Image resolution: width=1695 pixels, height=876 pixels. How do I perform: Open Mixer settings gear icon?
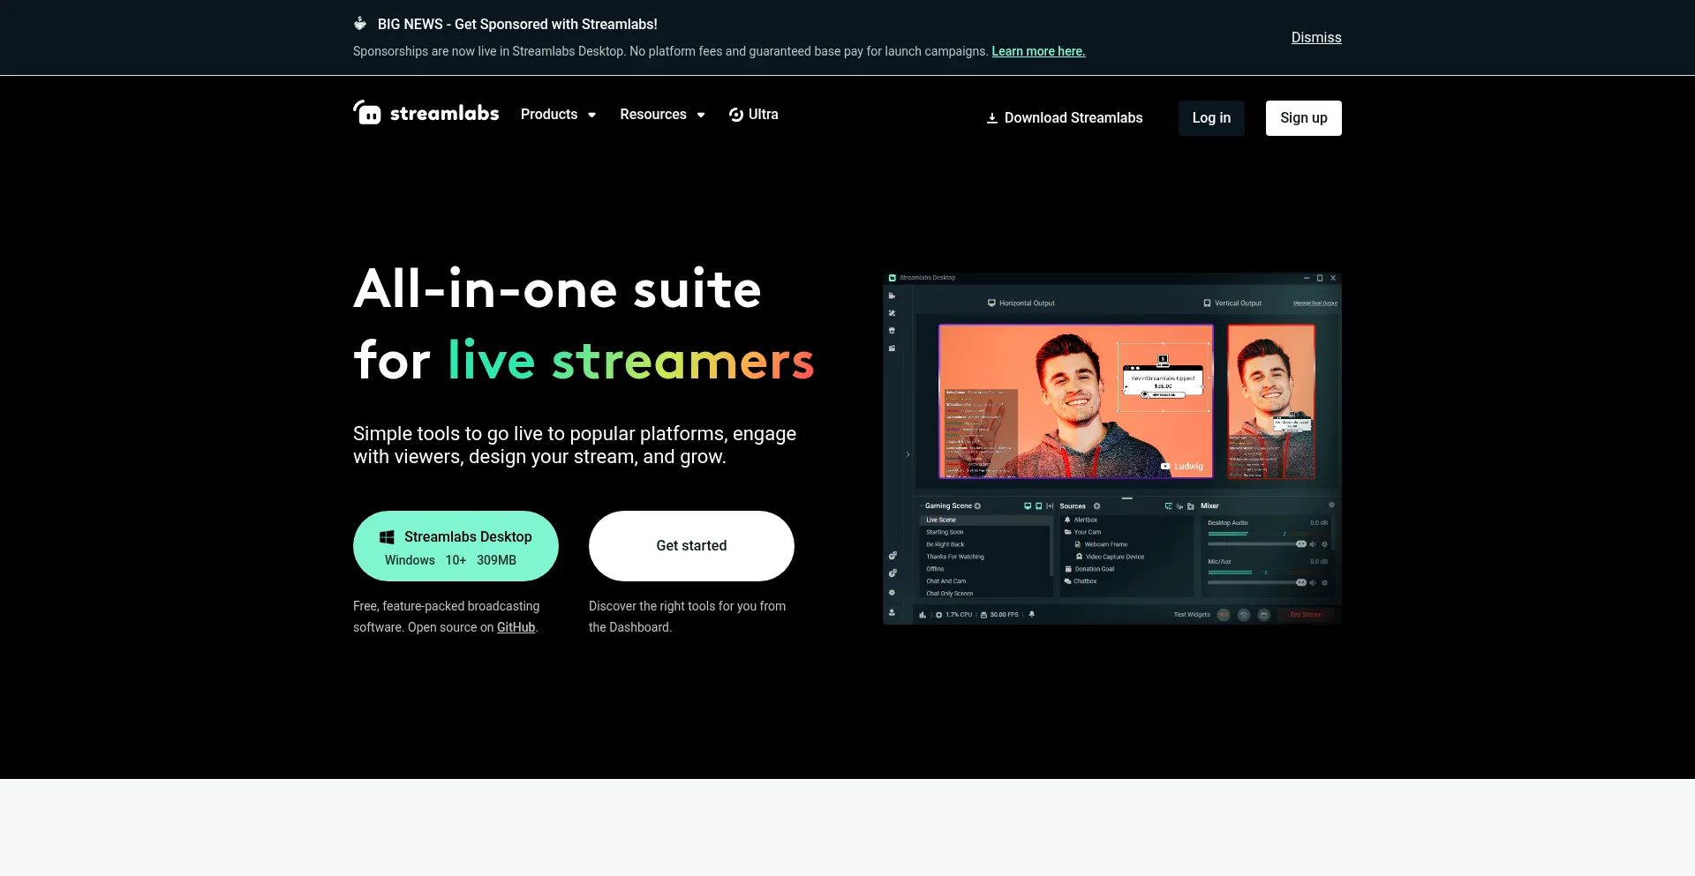pyautogui.click(x=1331, y=505)
